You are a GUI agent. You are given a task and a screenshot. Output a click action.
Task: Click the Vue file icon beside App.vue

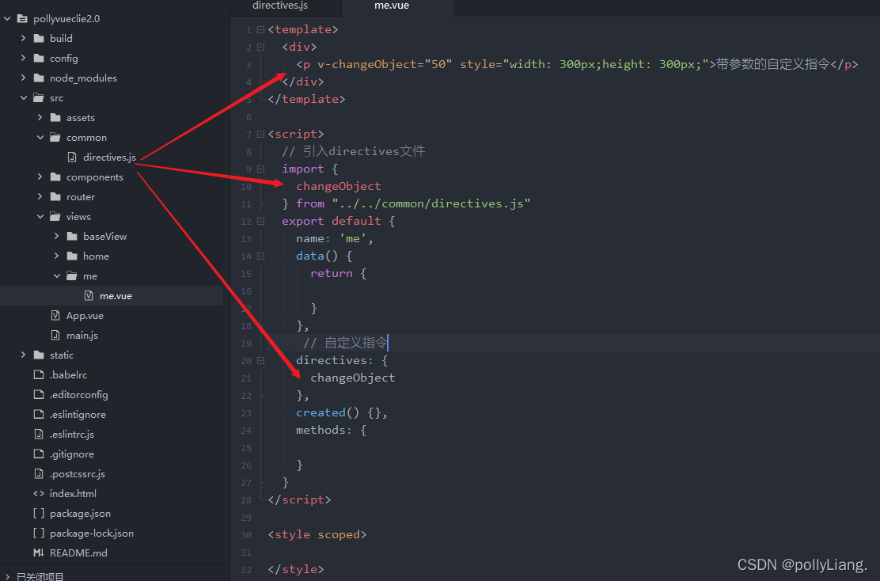tap(55, 316)
